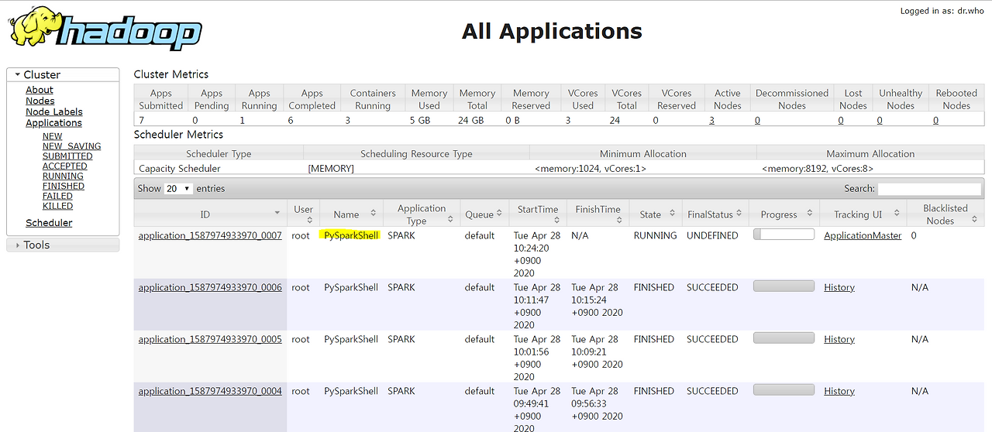Click progress bar of application 0005
992x432 pixels.
coord(784,338)
